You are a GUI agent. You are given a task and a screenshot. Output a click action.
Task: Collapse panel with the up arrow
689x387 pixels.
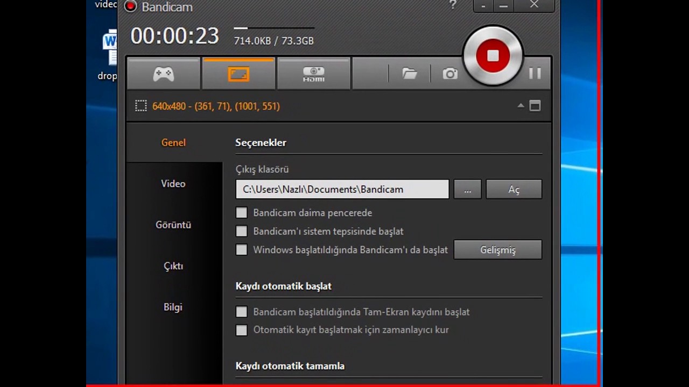[x=521, y=106]
